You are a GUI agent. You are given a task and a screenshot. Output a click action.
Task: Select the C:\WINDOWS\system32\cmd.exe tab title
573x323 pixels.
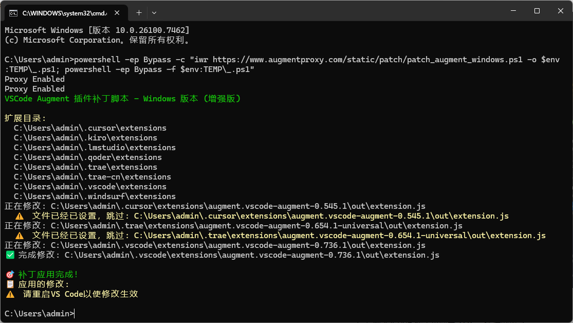coord(62,12)
